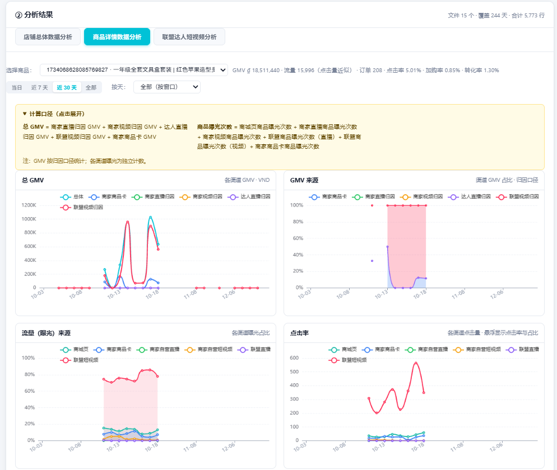Click the last red 联盟短视频 point in 点击率 chart
557x470 pixels.
pyautogui.click(x=424, y=393)
